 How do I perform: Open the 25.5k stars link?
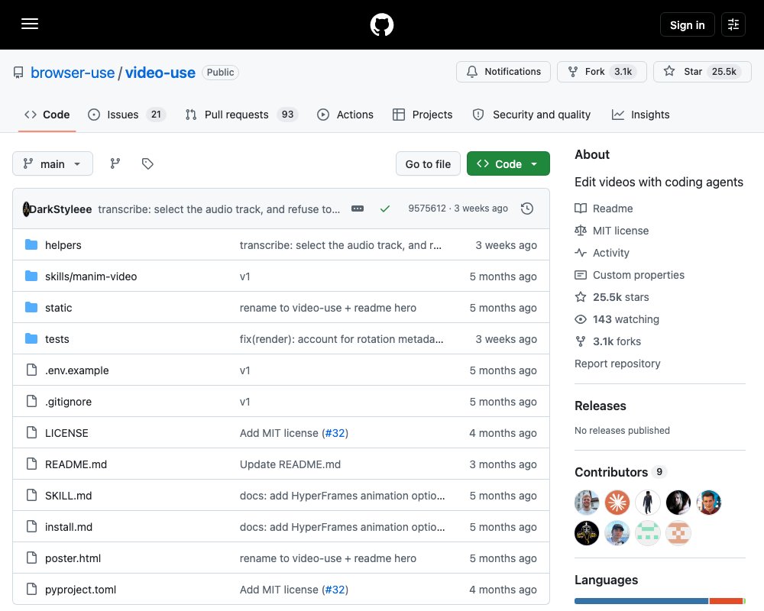pyautogui.click(x=612, y=297)
